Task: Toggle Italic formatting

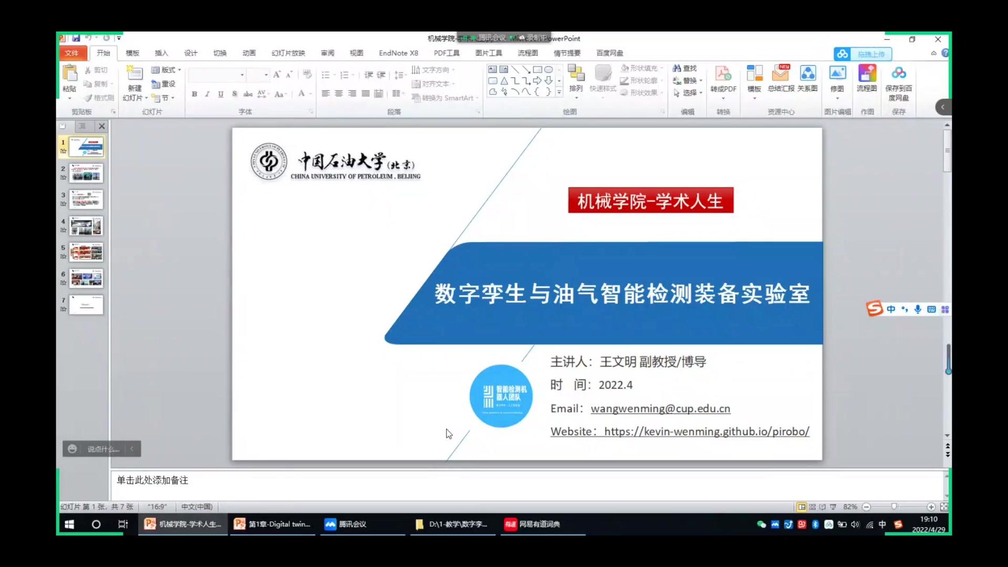Action: (207, 94)
